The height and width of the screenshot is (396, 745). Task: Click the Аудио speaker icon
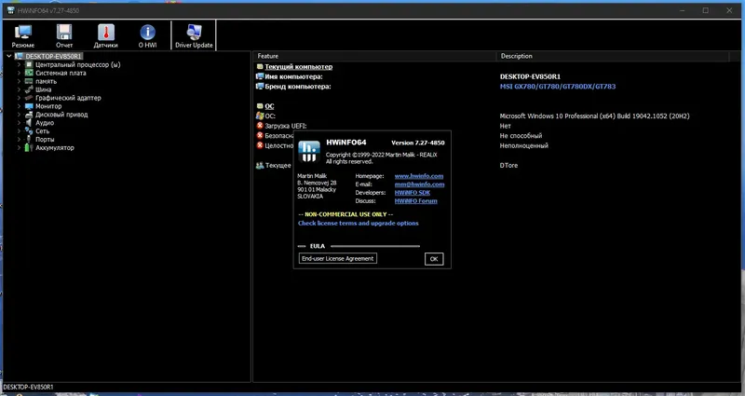click(29, 123)
